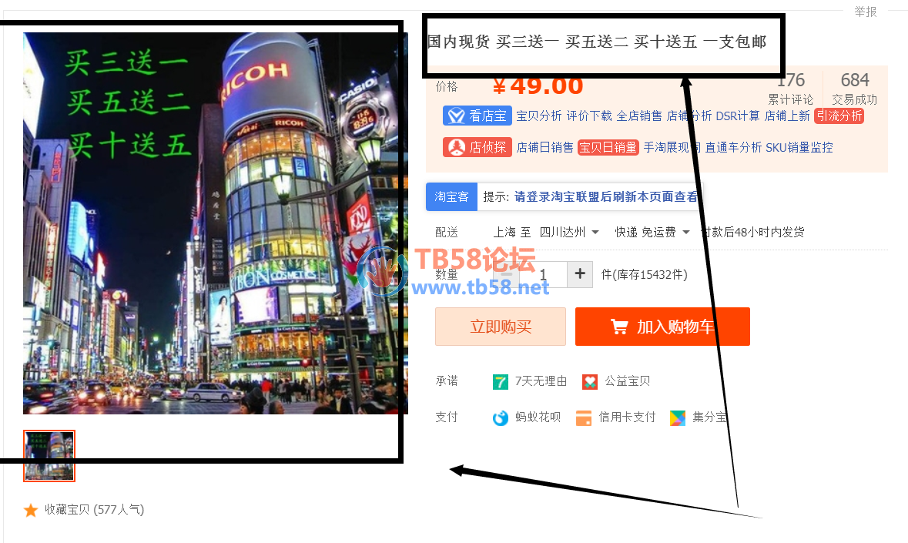Click the 信用卡支付 card icon

point(584,417)
